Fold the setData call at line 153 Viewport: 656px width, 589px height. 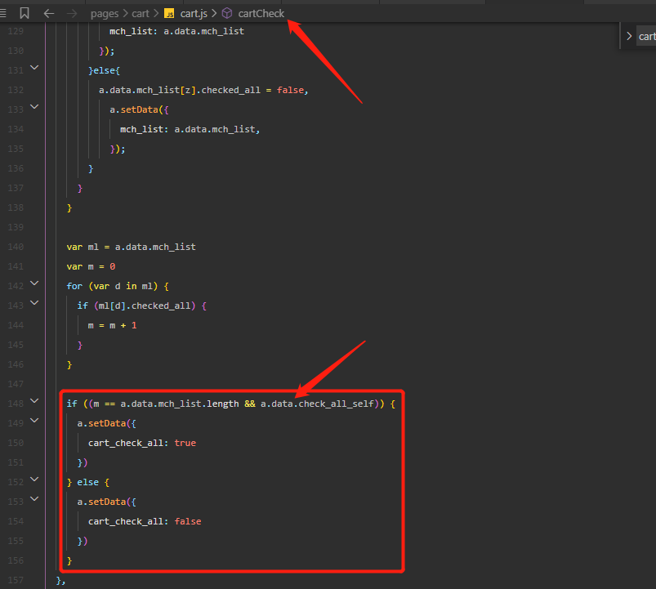[x=34, y=499]
